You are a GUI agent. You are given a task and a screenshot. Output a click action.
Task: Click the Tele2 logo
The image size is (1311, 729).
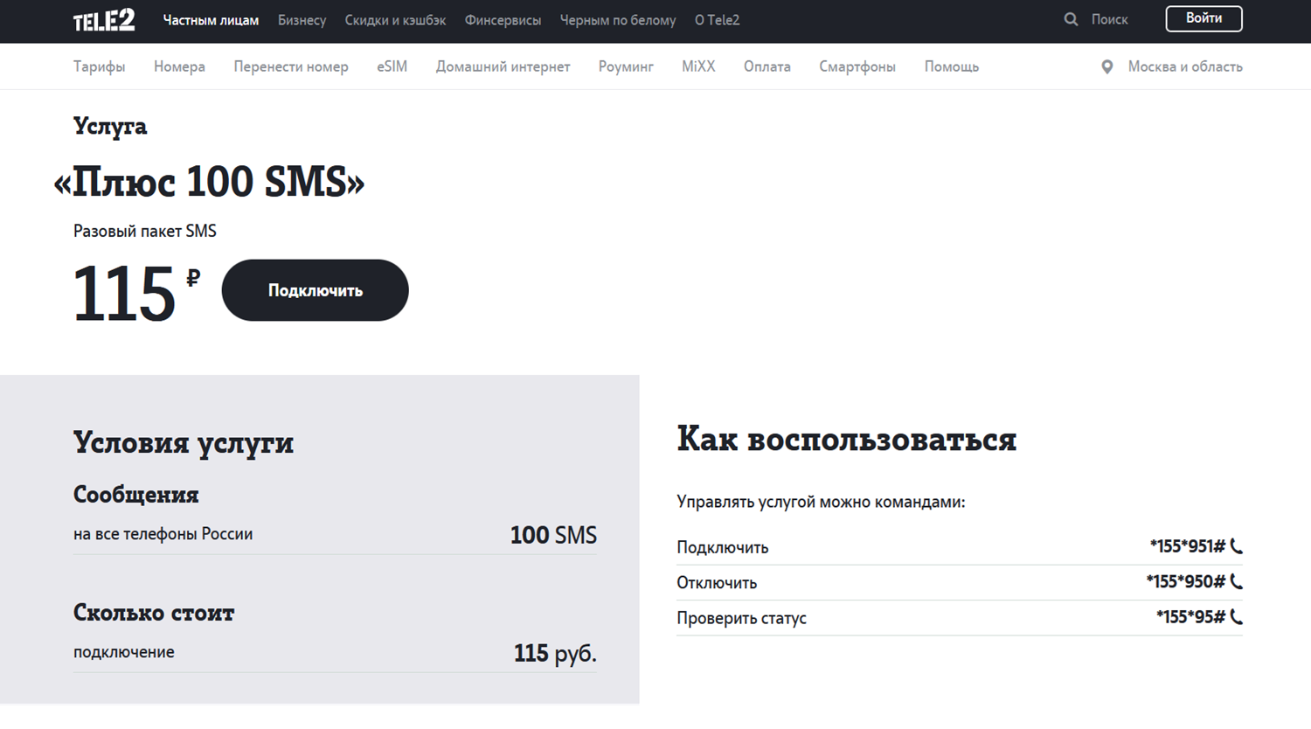pyautogui.click(x=104, y=20)
